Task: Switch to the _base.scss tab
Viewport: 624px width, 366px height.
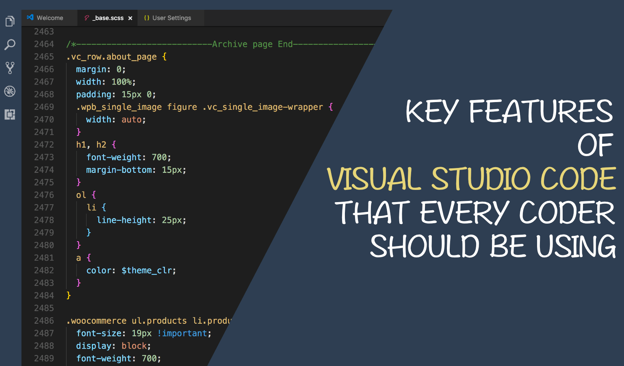Action: pyautogui.click(x=108, y=18)
